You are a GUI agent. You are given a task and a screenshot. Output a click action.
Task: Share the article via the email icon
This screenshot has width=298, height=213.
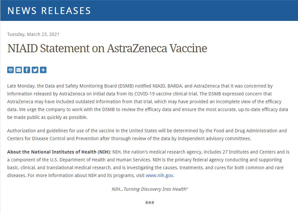(19, 70)
